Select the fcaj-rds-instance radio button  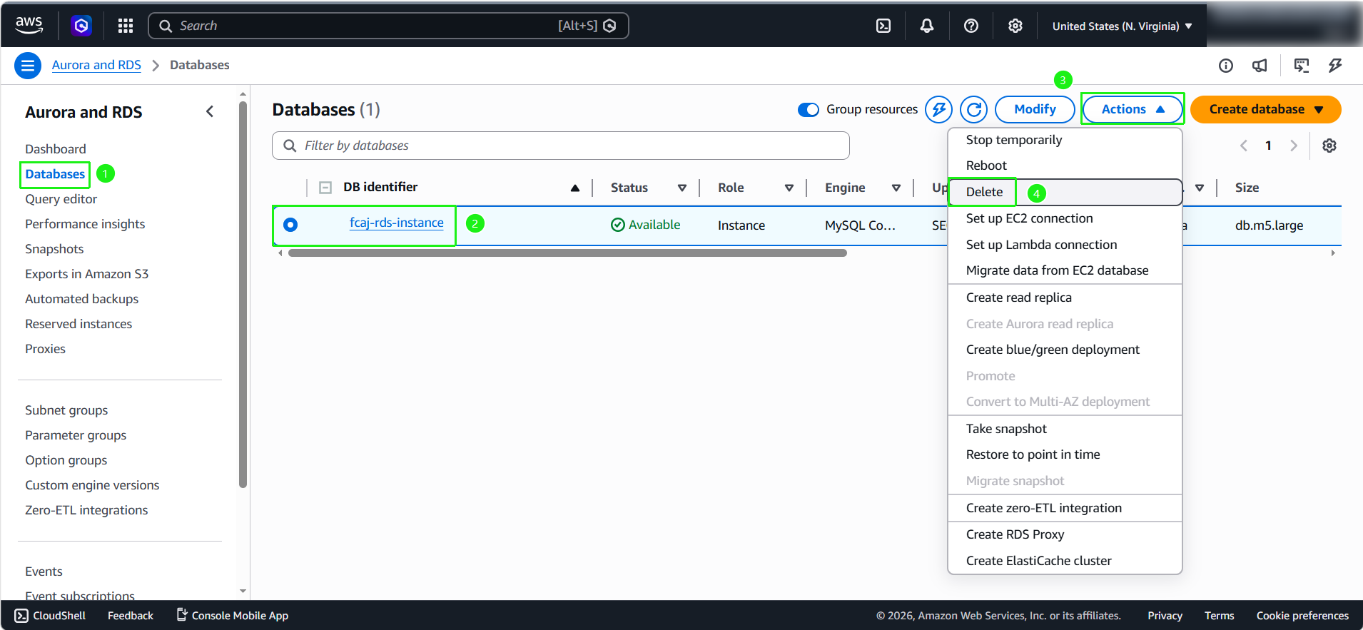tap(290, 225)
